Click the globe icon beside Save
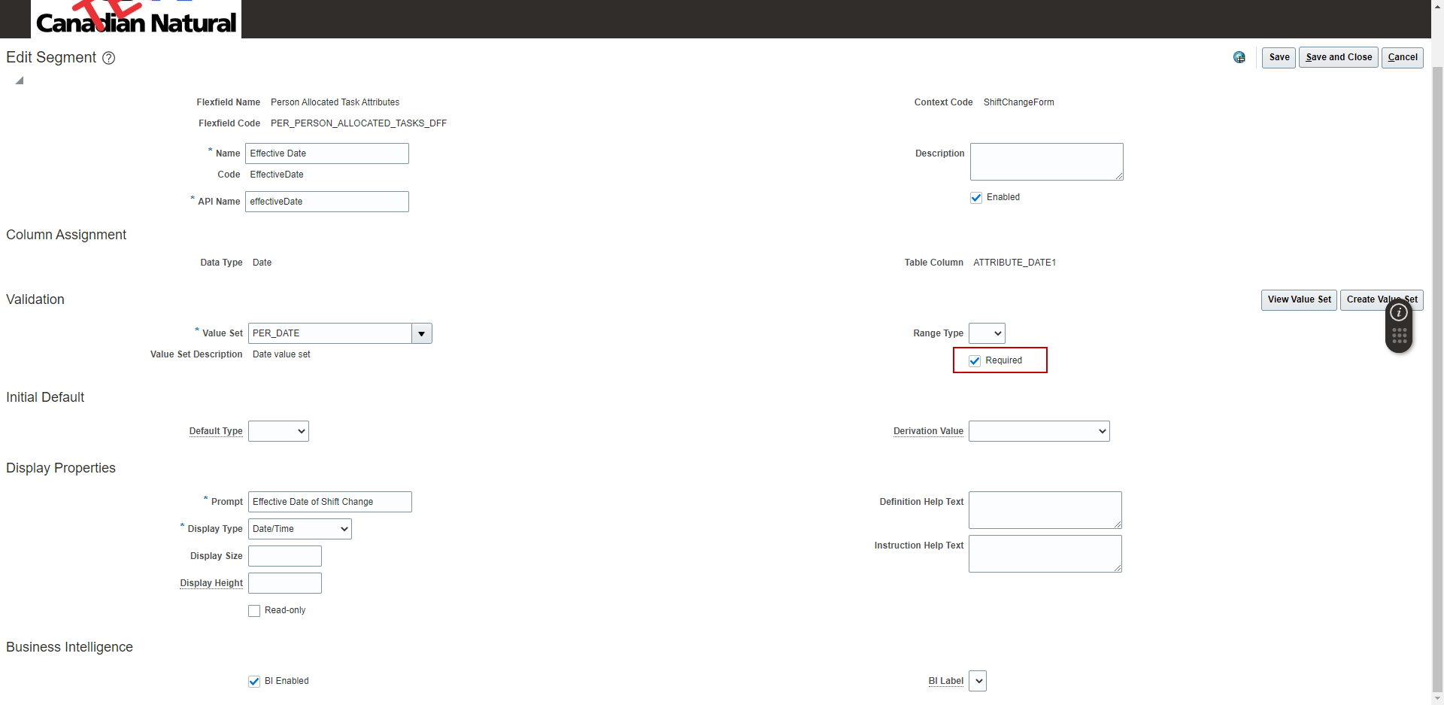Viewport: 1444px width, 705px height. point(1239,57)
